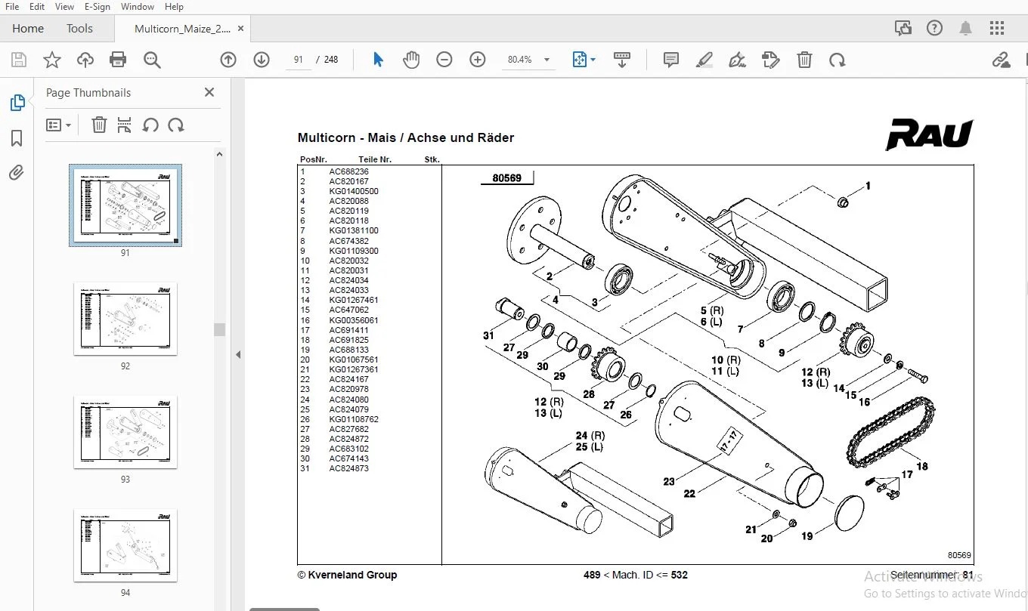This screenshot has width=1028, height=611.
Task: Click the diagram number 80569 box
Action: (x=506, y=177)
